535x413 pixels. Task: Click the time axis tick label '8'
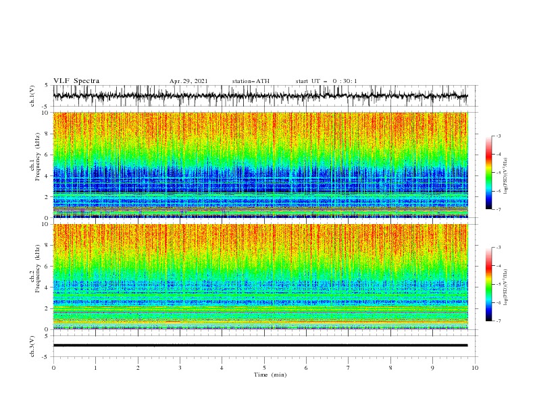pyautogui.click(x=390, y=368)
